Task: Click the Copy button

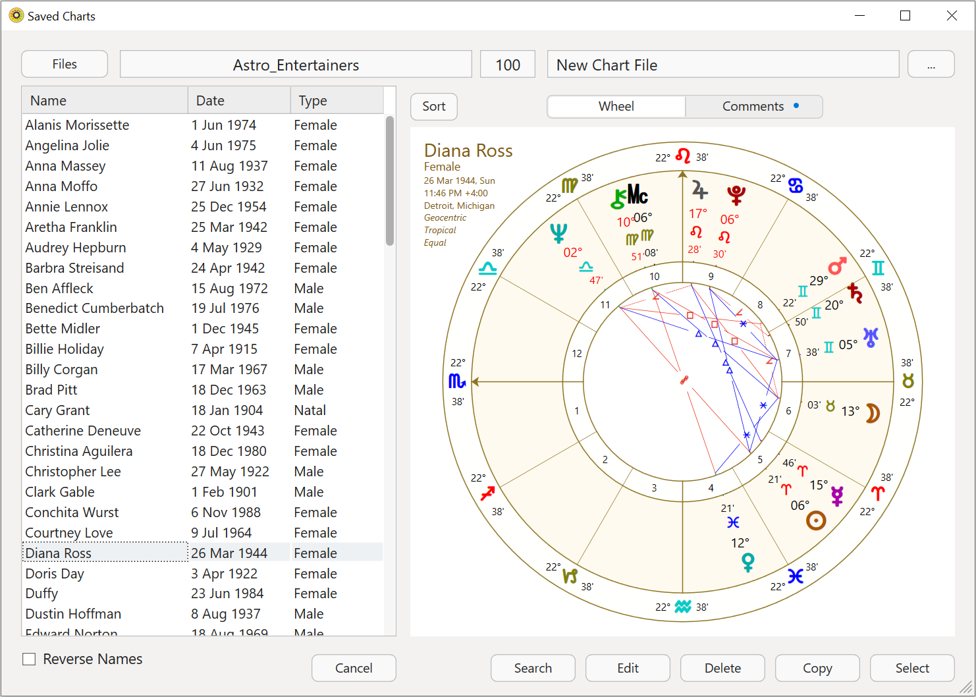Action: click(x=817, y=668)
